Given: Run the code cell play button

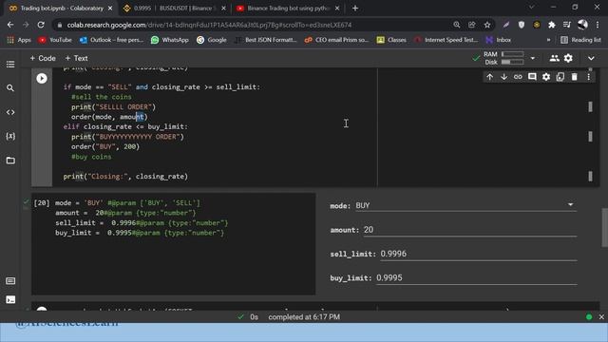Looking at the screenshot, I should (42, 78).
